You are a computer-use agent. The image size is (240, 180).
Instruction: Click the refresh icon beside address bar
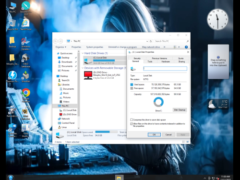click(151, 41)
